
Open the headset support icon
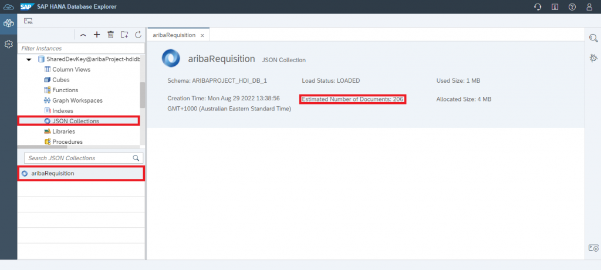[x=538, y=7]
